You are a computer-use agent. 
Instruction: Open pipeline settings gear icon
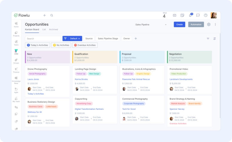pyautogui.click(x=209, y=25)
